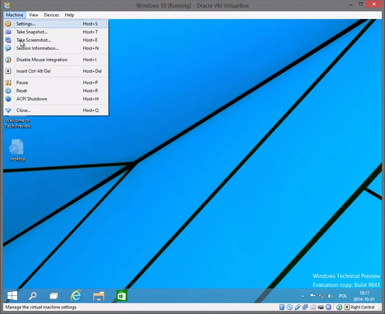This screenshot has height=314, width=385.
Task: Open File Explorer from guest taskbar
Action: pos(99,296)
